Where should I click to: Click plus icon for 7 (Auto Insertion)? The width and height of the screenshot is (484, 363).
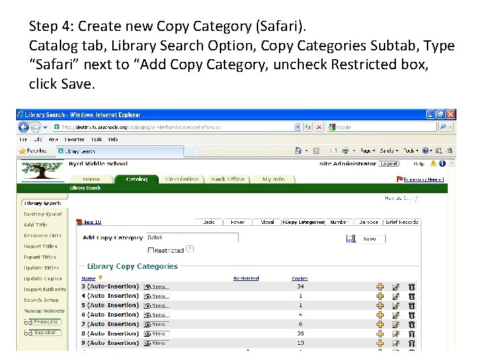coord(380,325)
